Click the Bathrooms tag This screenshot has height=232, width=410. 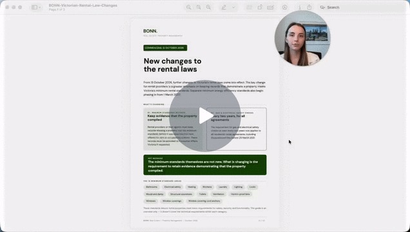pyautogui.click(x=151, y=187)
